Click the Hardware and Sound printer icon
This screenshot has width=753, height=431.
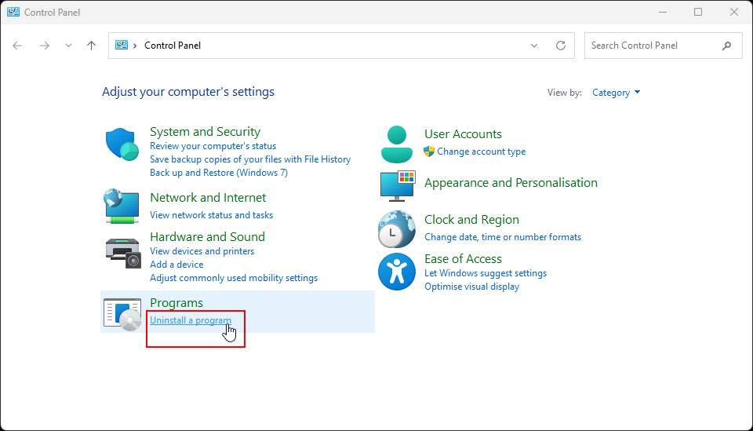pos(122,250)
